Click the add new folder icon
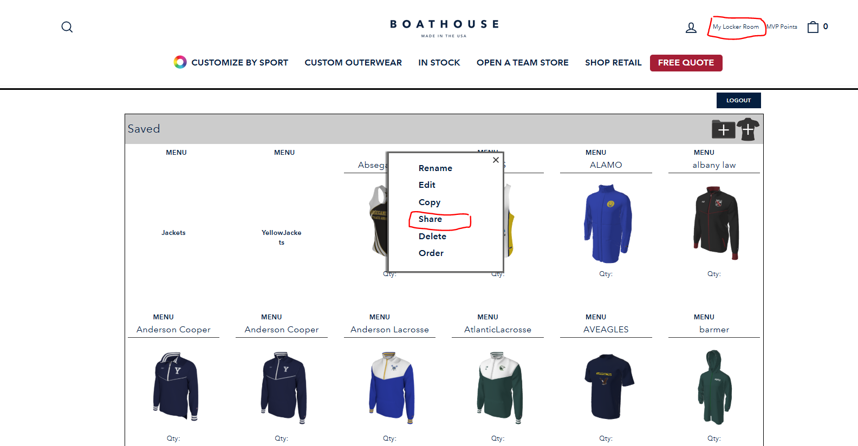The width and height of the screenshot is (858, 446). (x=723, y=129)
